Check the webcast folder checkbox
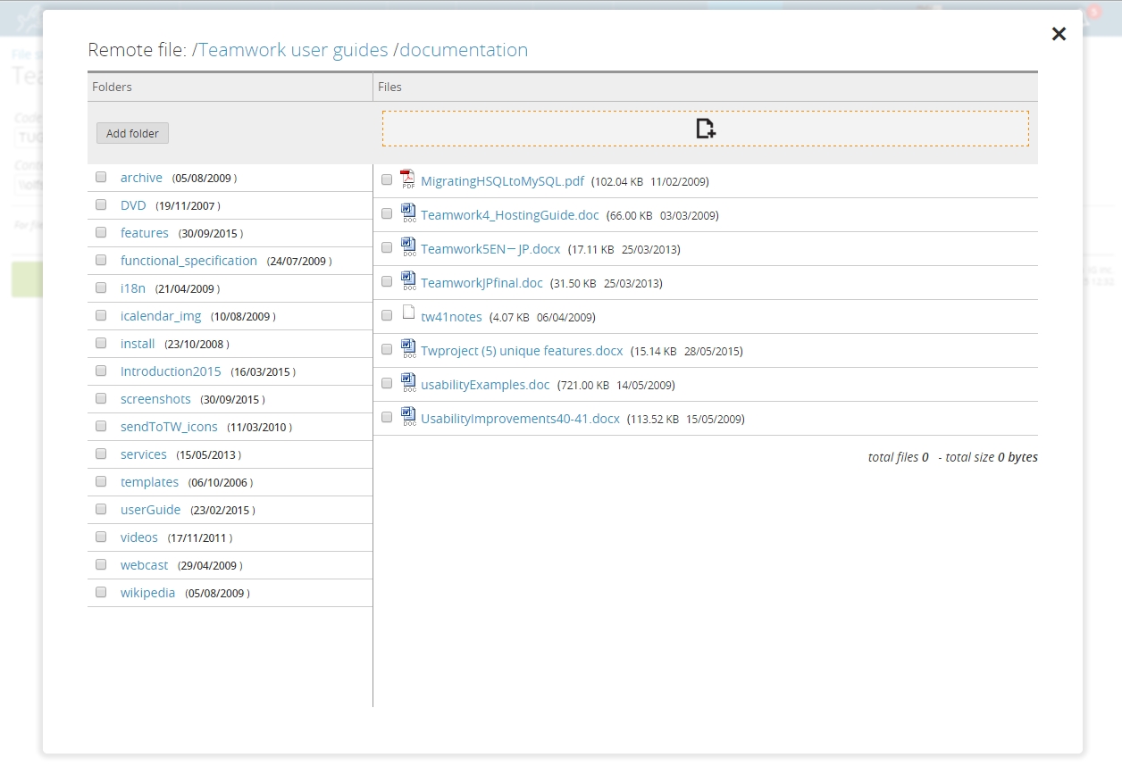Viewport: 1122px width, 783px height. click(101, 565)
